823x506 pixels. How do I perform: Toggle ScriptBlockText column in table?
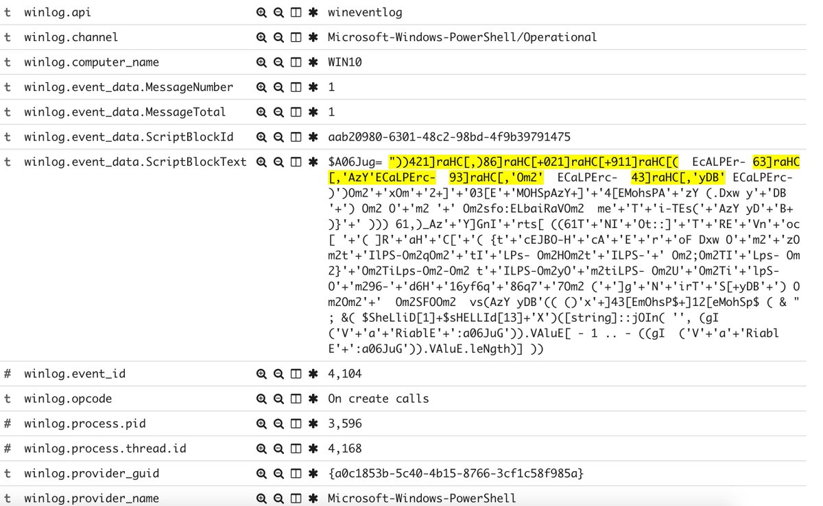296,162
